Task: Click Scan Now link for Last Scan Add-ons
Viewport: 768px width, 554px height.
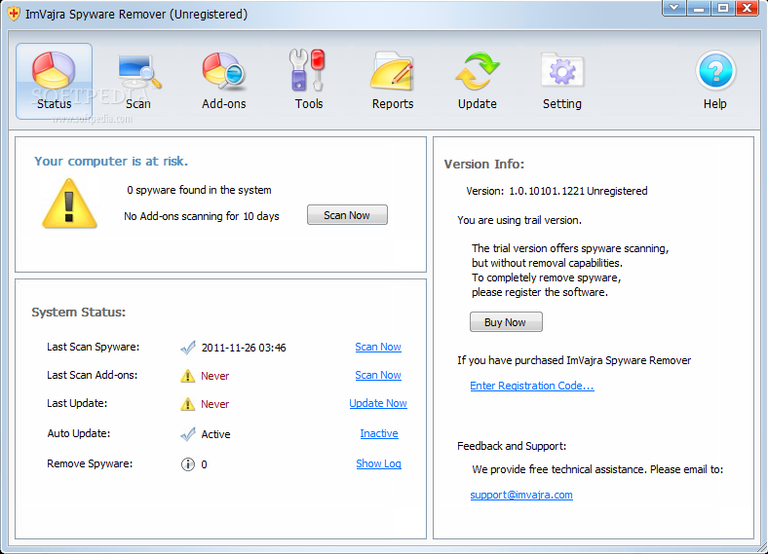Action: 378,376
